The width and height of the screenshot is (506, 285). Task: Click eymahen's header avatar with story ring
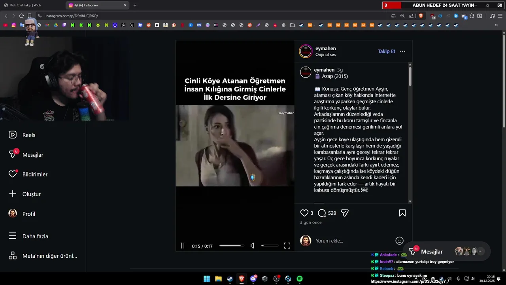click(306, 51)
